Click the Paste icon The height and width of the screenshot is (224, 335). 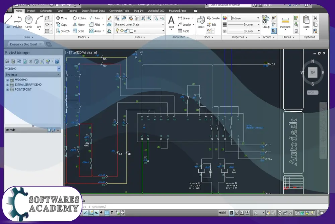(x=306, y=22)
